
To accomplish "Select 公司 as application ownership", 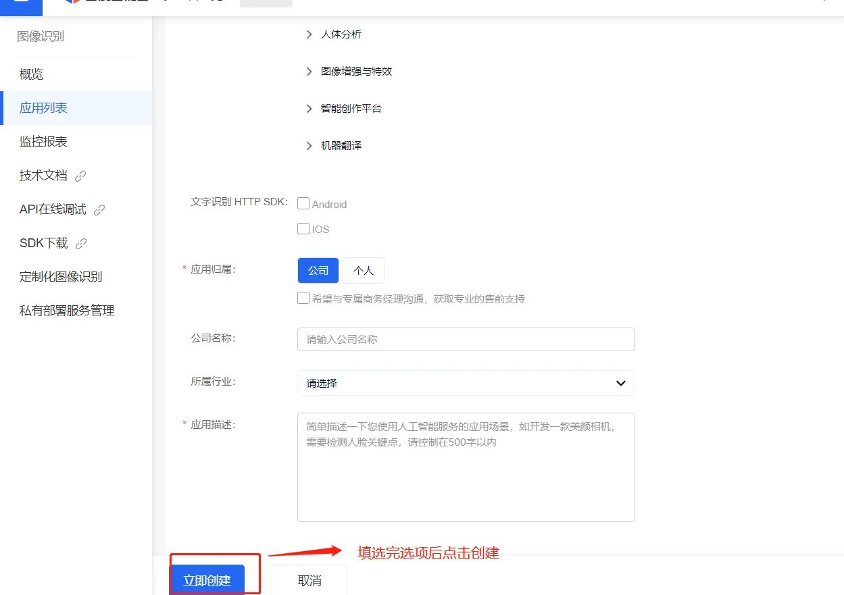I will (x=318, y=270).
